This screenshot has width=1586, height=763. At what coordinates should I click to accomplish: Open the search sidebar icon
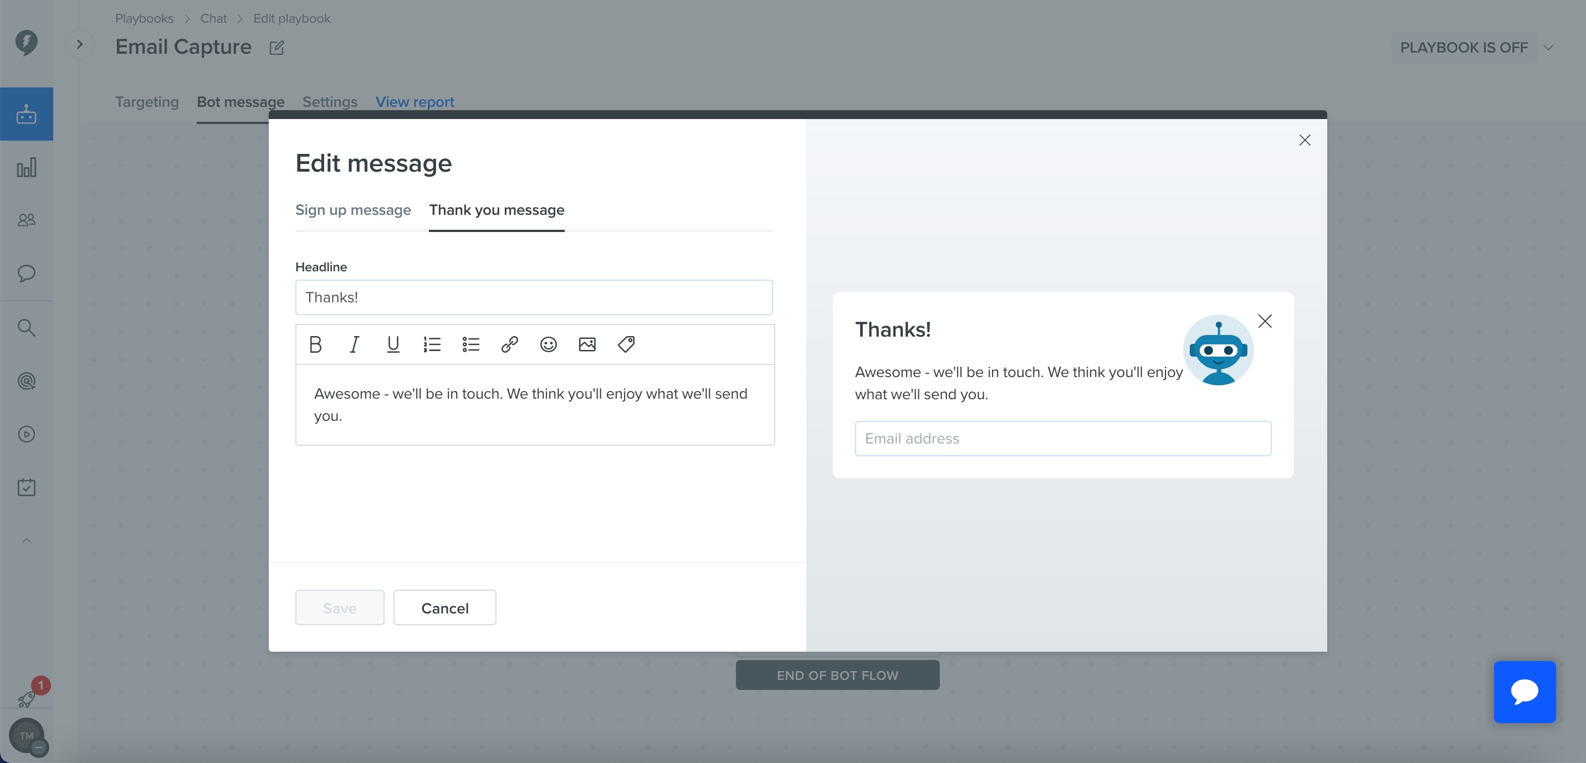click(x=27, y=327)
